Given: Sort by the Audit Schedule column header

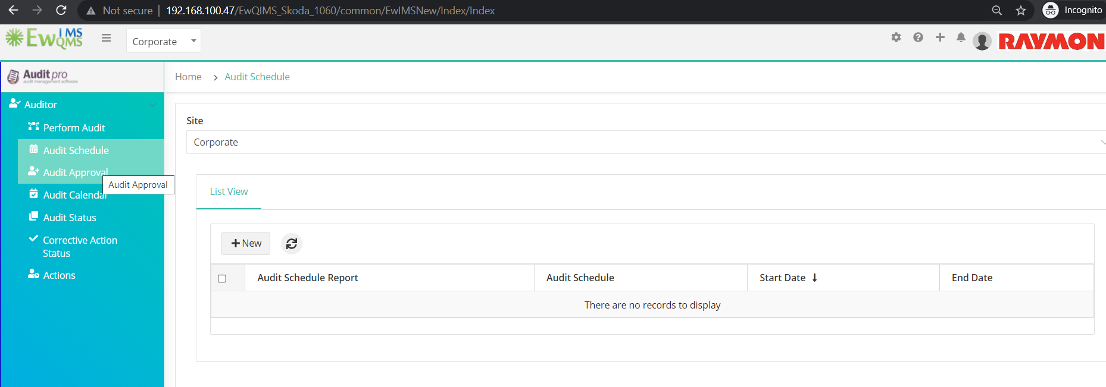Looking at the screenshot, I should 580,278.
